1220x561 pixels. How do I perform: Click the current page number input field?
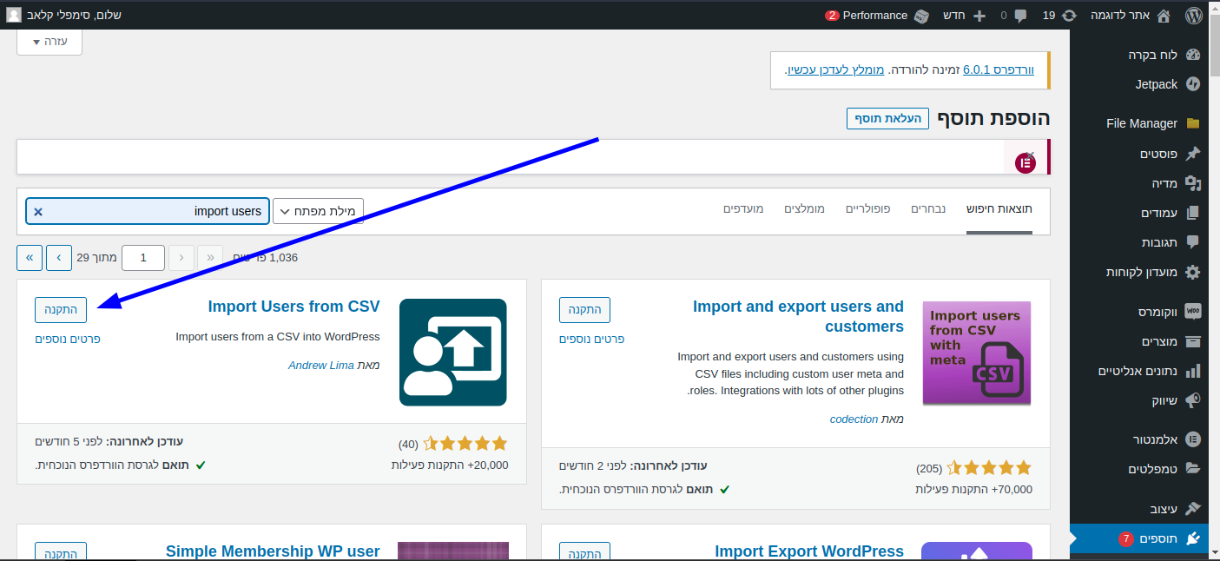click(143, 257)
